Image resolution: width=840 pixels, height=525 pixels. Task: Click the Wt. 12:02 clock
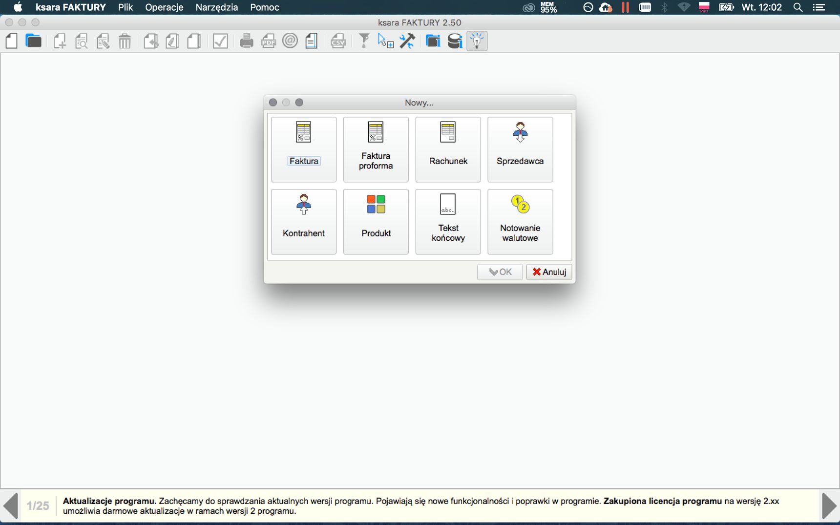(x=762, y=7)
